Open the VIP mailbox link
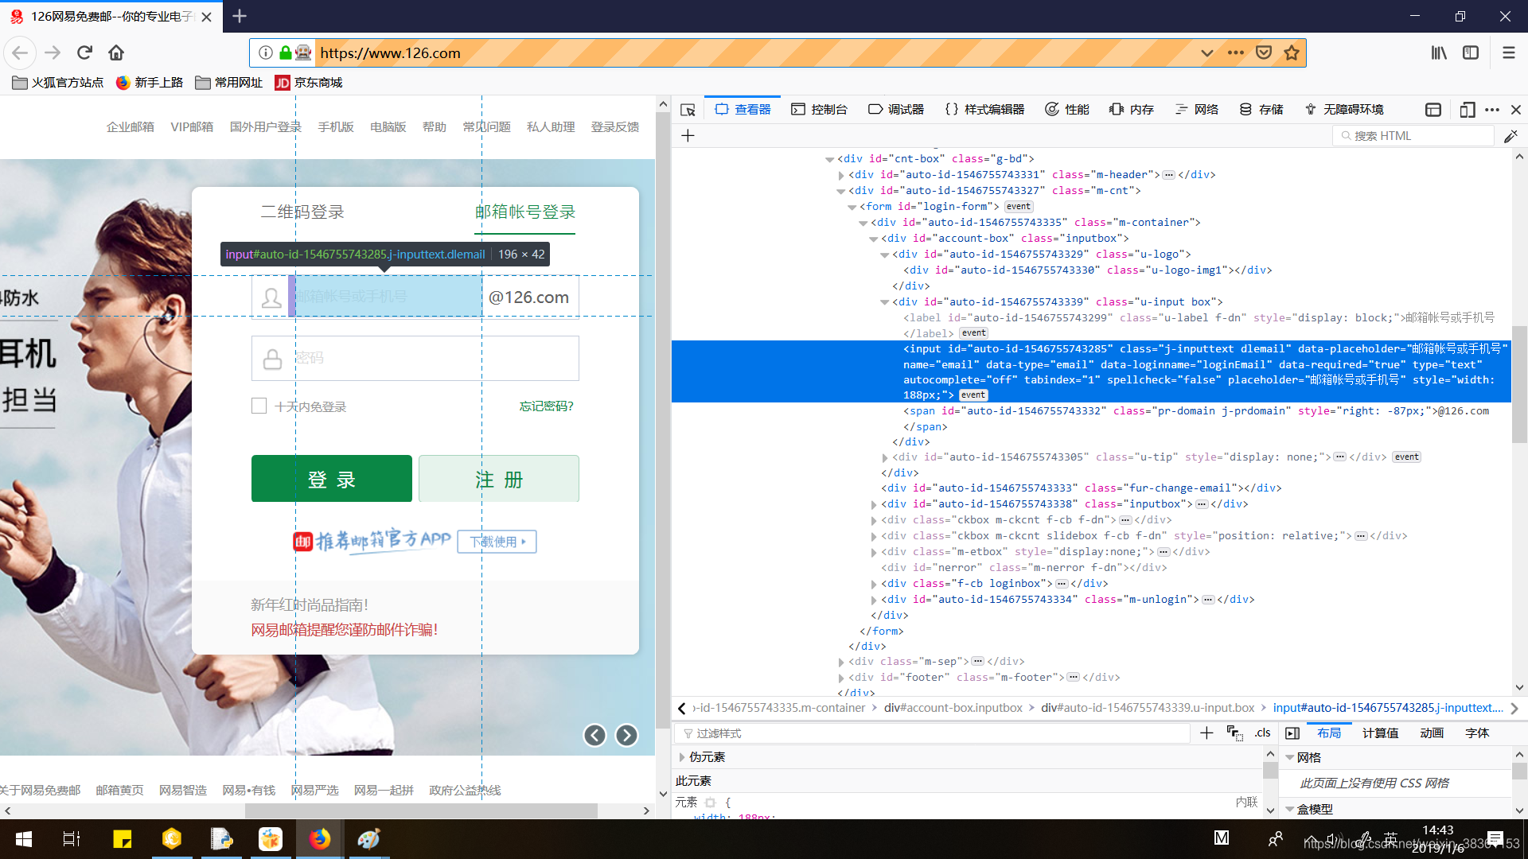Image resolution: width=1528 pixels, height=859 pixels. coord(192,127)
